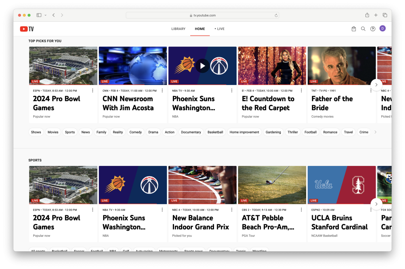Reload the page with refresh icon
405x269 pixels.
(x=276, y=15)
